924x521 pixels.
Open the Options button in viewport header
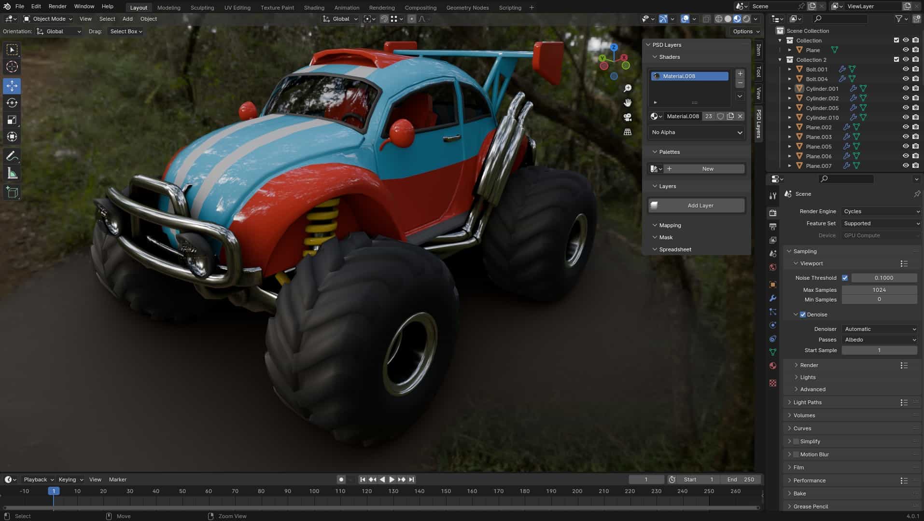746,31
